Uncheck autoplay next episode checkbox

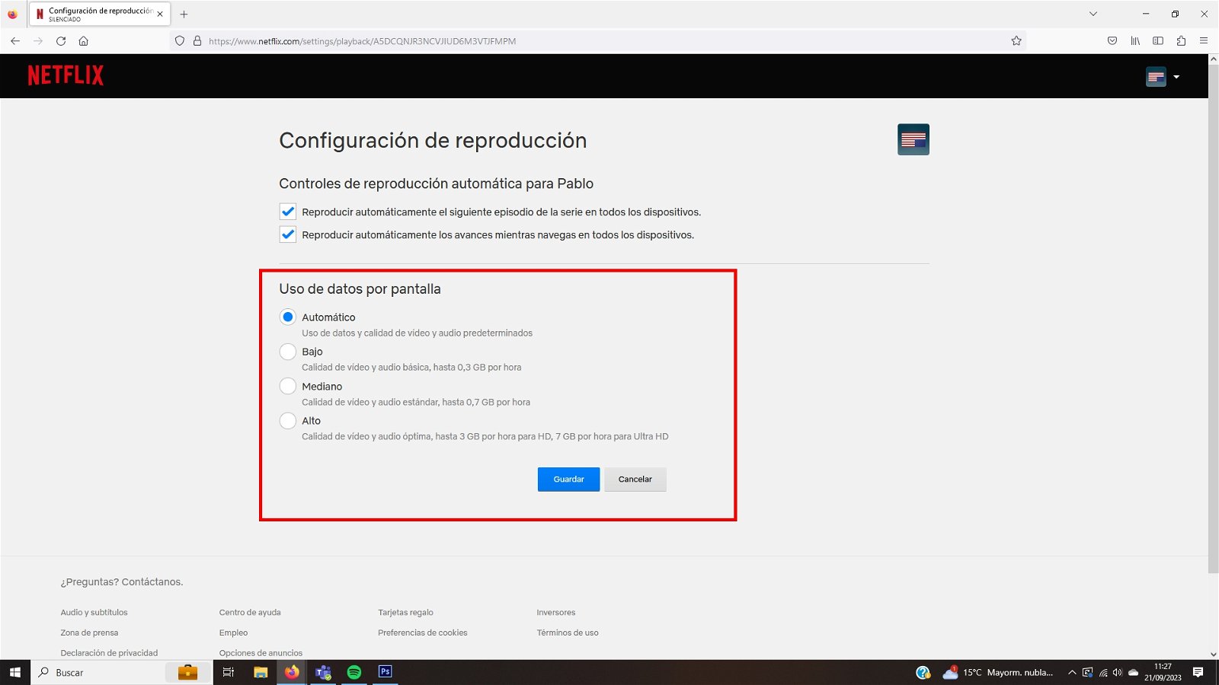pyautogui.click(x=287, y=212)
